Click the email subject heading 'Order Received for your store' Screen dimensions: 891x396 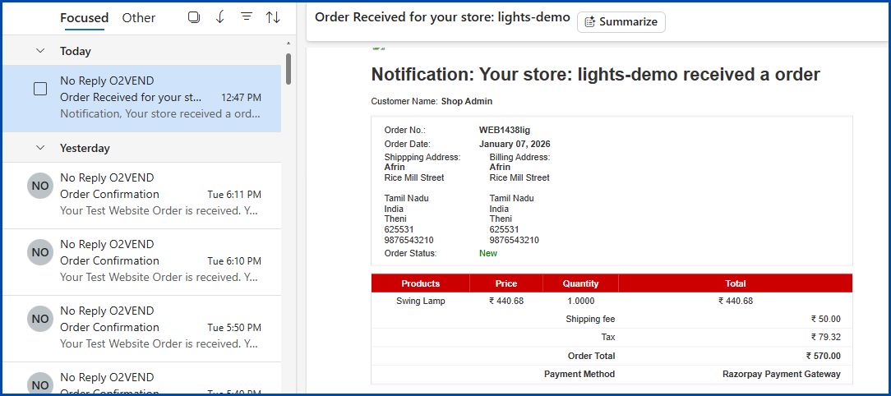coord(442,17)
